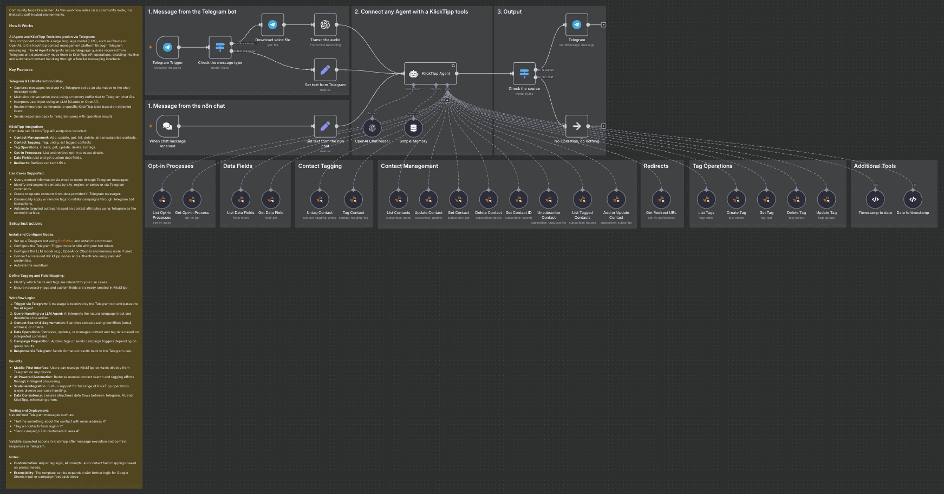
Task: Select the Delete Contact node
Action: (489, 199)
